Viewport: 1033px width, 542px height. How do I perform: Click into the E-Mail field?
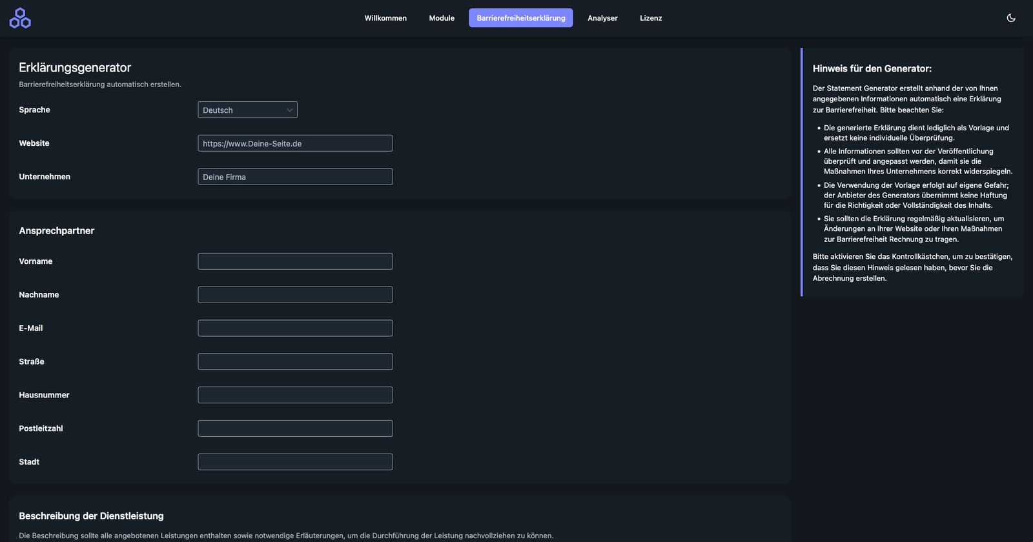(295, 328)
